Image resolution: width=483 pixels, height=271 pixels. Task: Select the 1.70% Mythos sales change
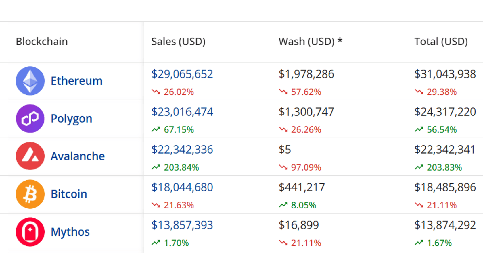click(176, 243)
